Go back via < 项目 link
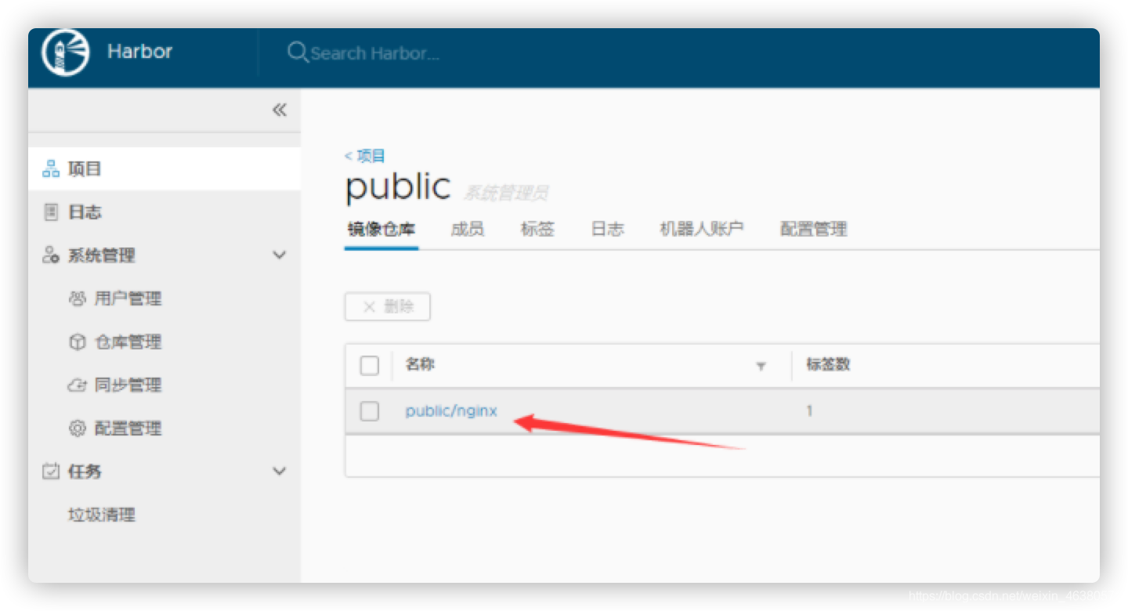The width and height of the screenshot is (1128, 611). (x=365, y=156)
